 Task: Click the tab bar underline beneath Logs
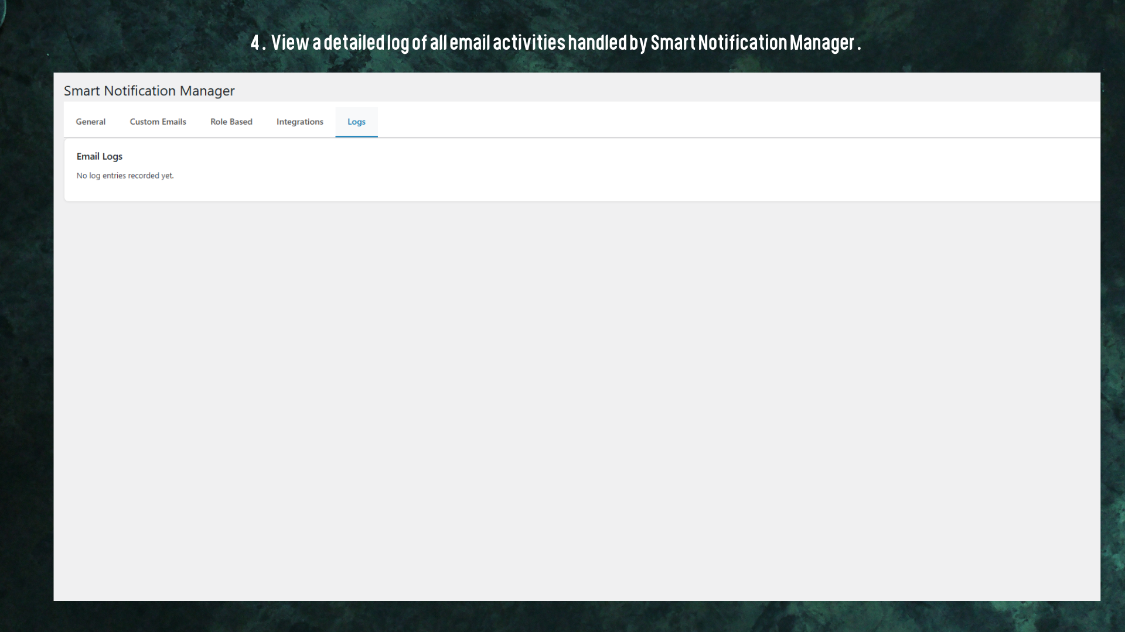point(356,136)
